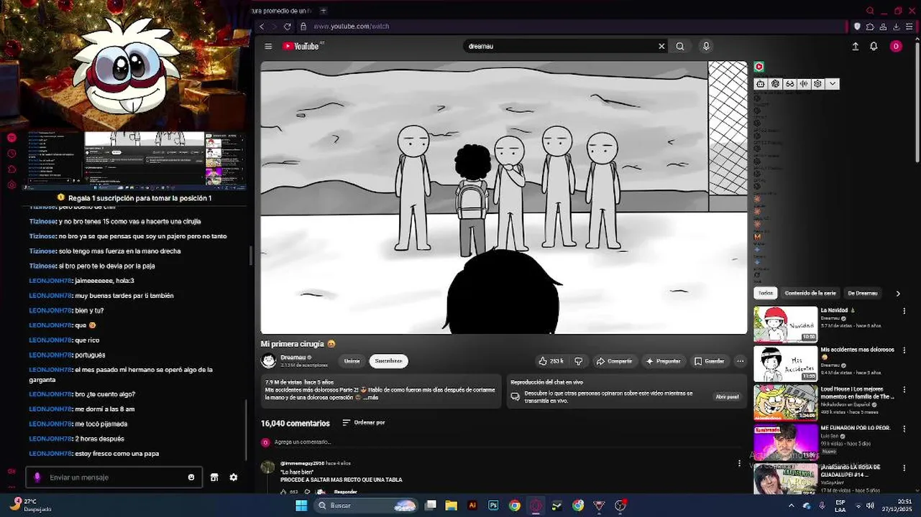Select the De Dreamau chip
The width and height of the screenshot is (921, 517).
(x=862, y=293)
